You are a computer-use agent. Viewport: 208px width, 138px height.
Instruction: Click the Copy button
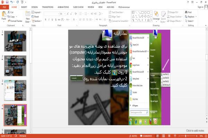click(11, 17)
